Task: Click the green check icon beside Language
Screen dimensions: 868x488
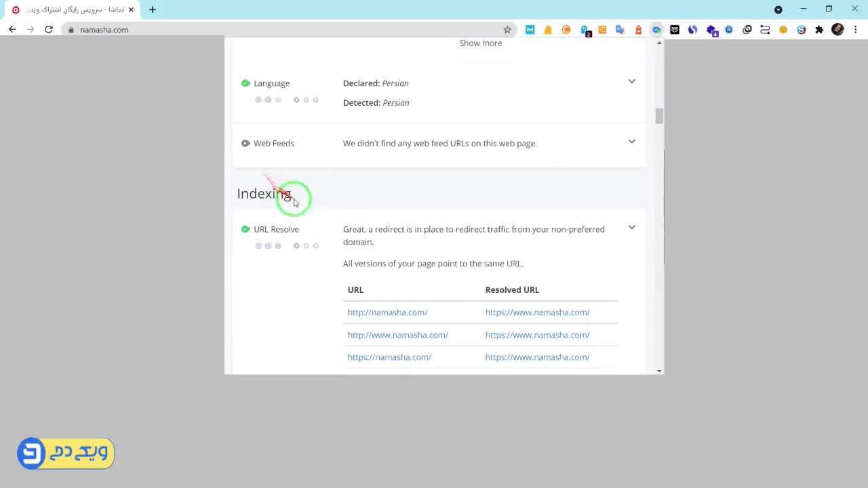Action: coord(245,83)
